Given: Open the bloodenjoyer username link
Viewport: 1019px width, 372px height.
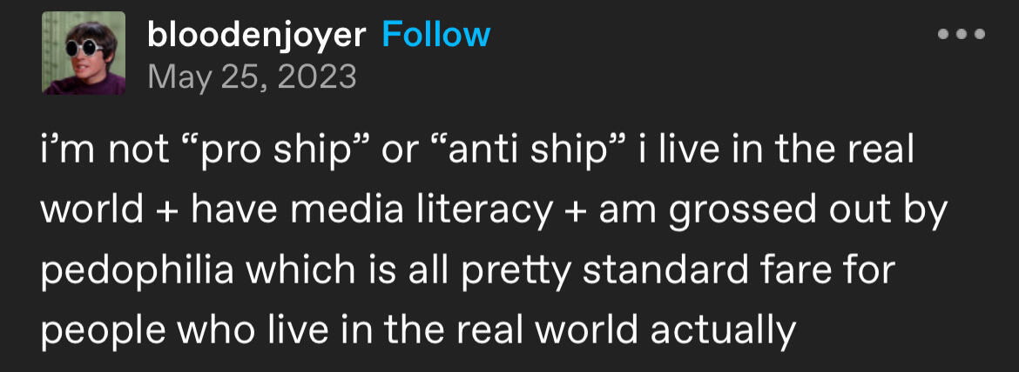Looking at the screenshot, I should coord(258,35).
